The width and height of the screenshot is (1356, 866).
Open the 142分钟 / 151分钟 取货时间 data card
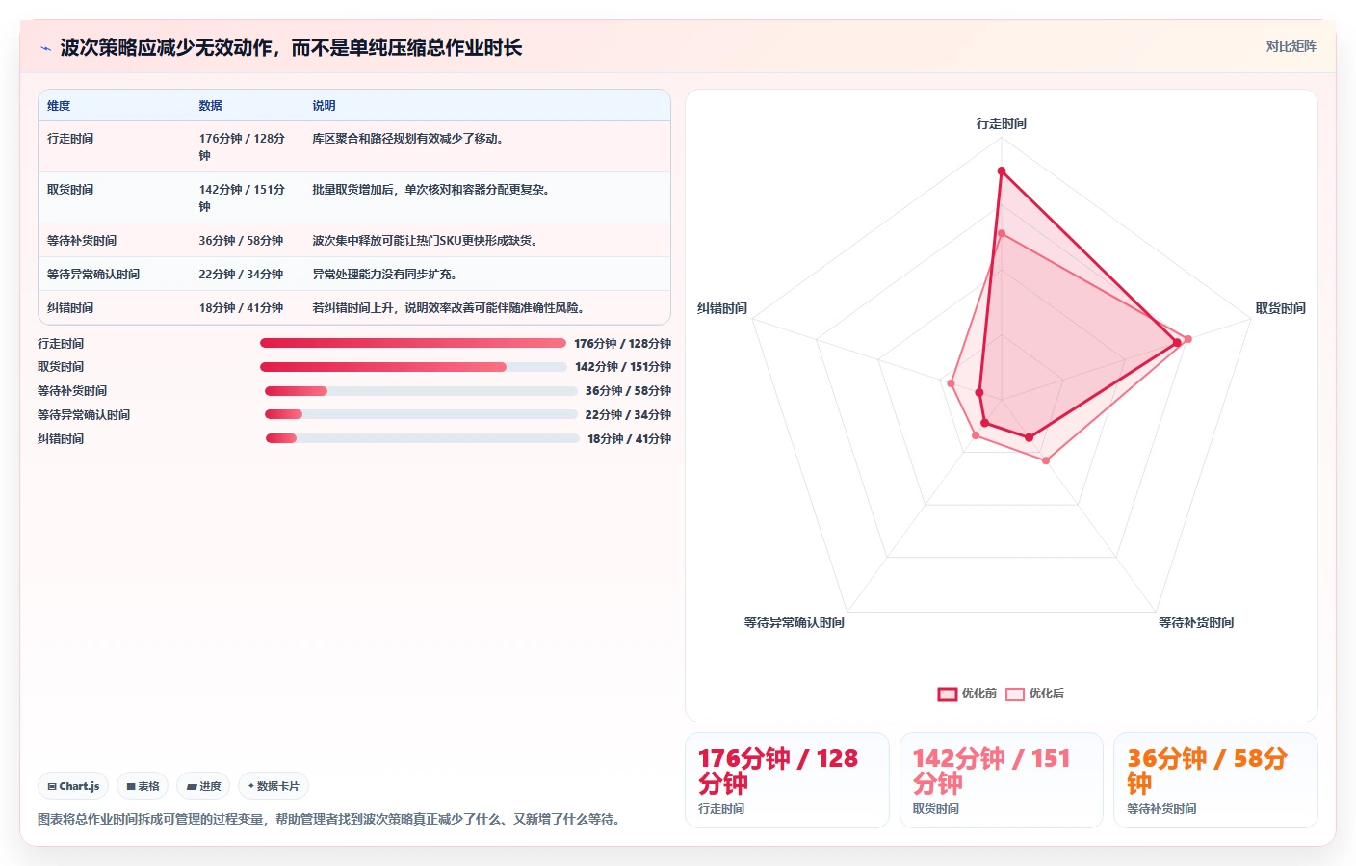coord(1002,780)
